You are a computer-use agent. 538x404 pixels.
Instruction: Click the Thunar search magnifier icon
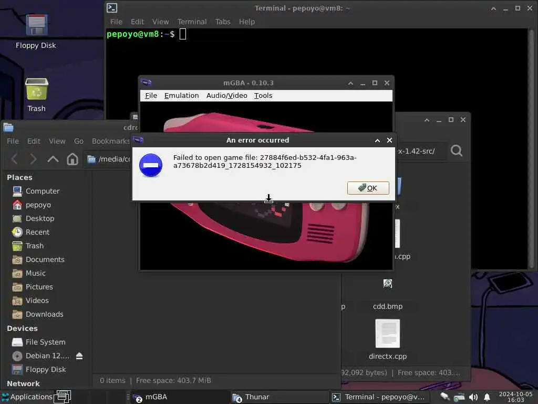(x=457, y=150)
